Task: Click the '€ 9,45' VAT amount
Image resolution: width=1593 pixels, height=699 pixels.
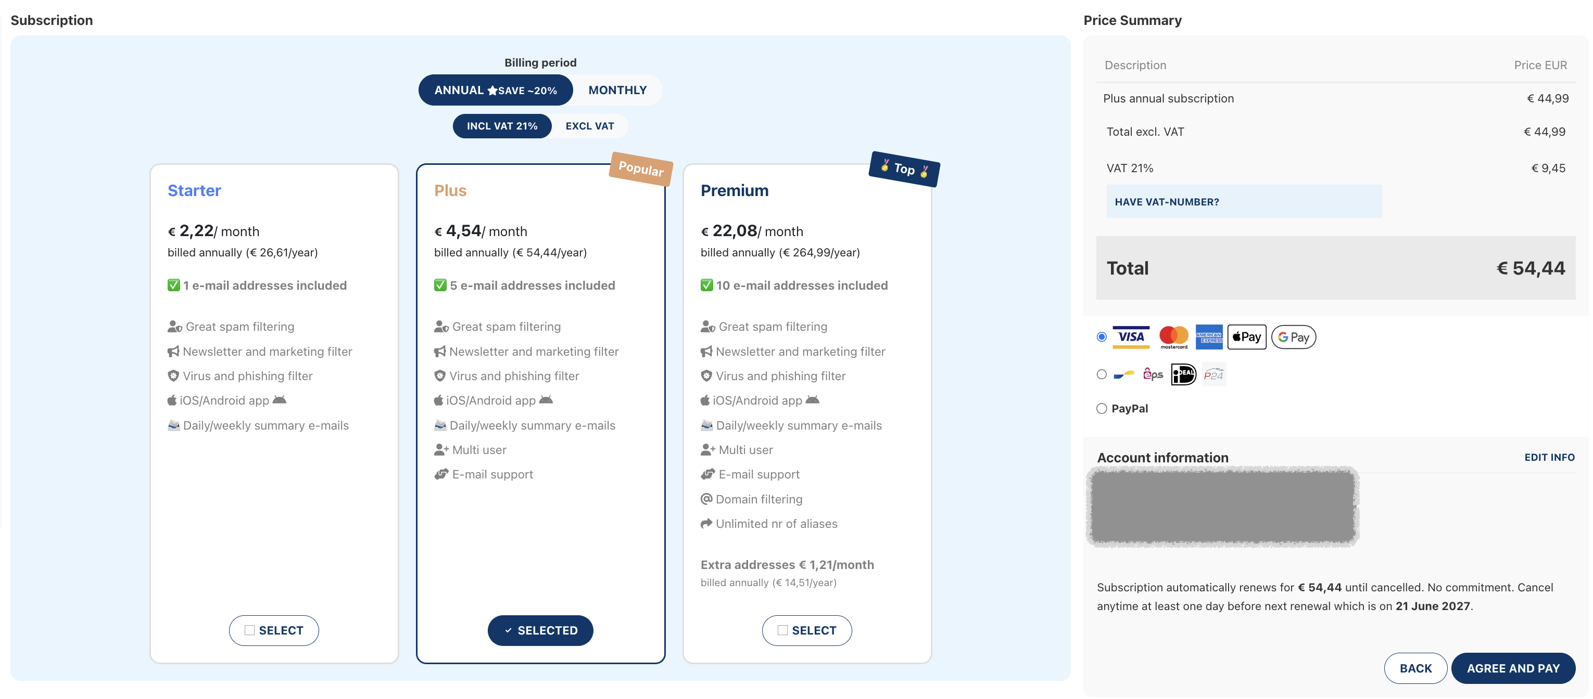Action: coord(1548,168)
